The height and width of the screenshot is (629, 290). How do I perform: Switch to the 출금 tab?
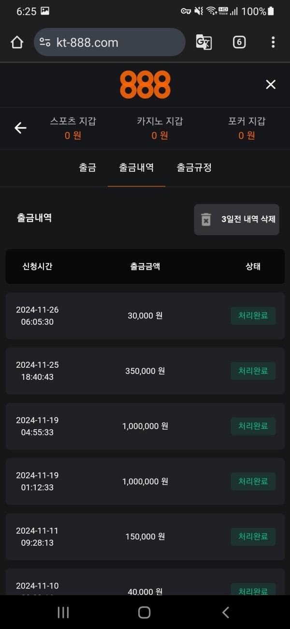pos(87,168)
